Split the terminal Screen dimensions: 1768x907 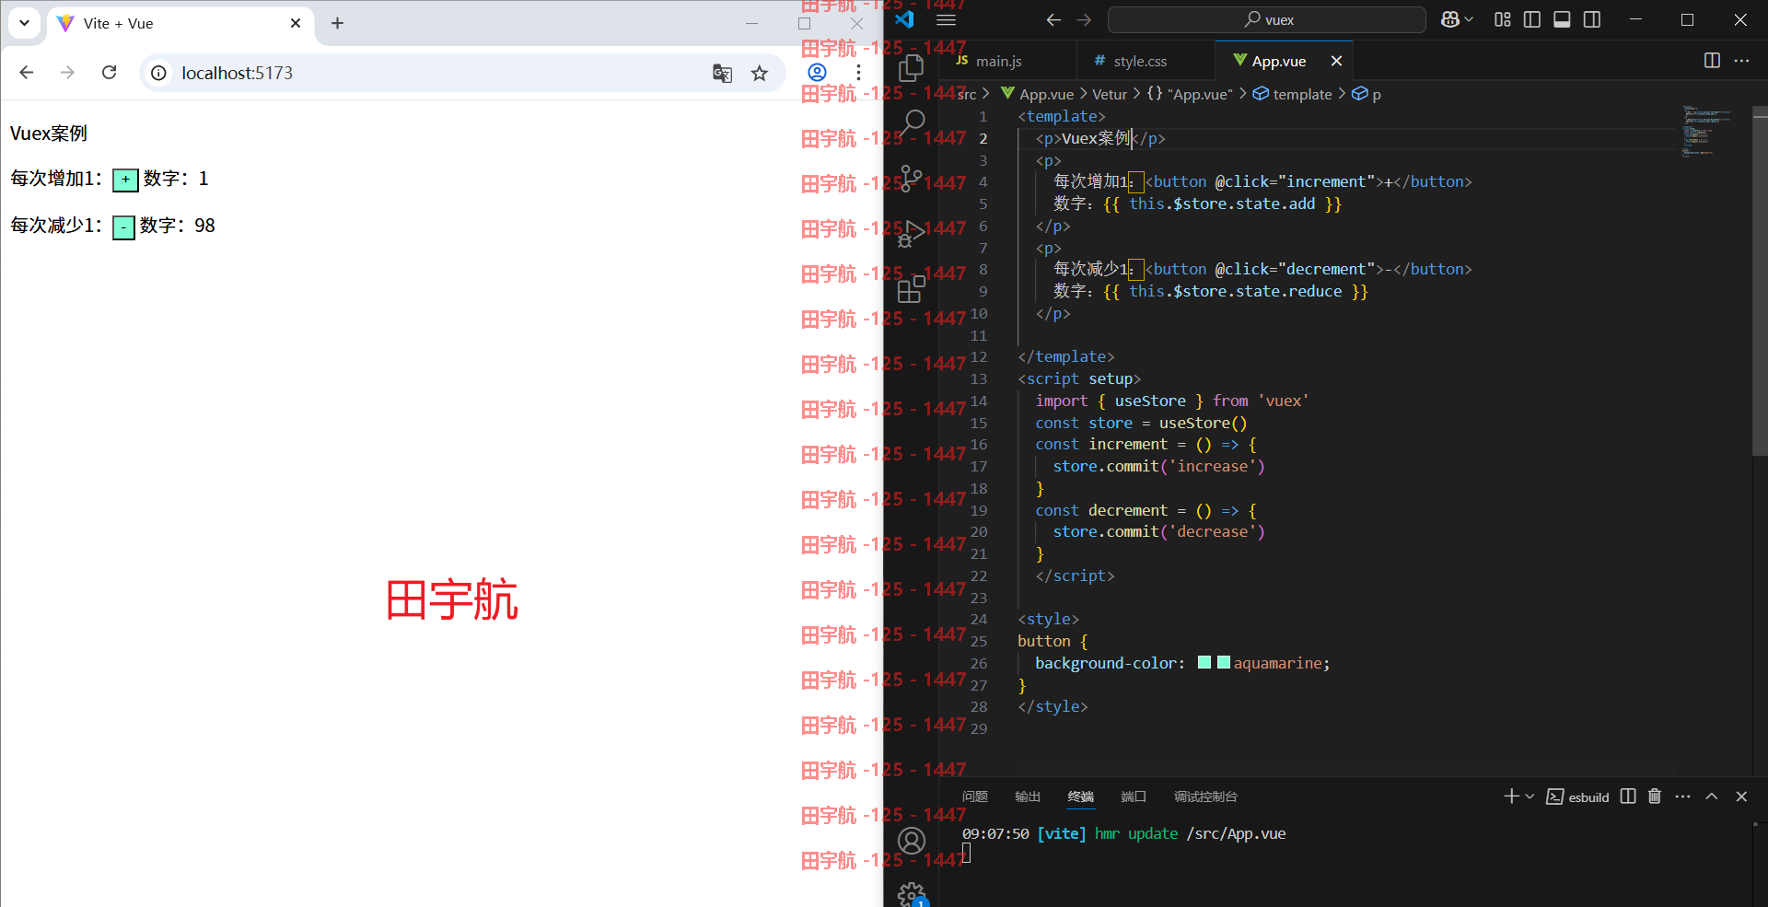point(1628,797)
